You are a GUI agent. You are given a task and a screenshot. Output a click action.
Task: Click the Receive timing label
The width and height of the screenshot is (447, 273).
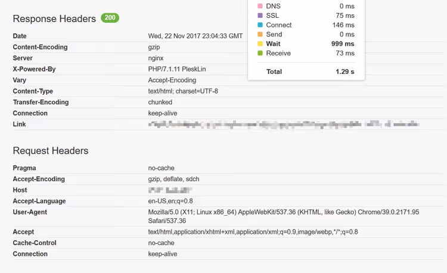[278, 53]
